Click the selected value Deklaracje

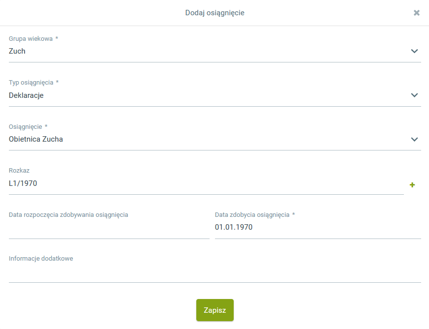point(27,95)
